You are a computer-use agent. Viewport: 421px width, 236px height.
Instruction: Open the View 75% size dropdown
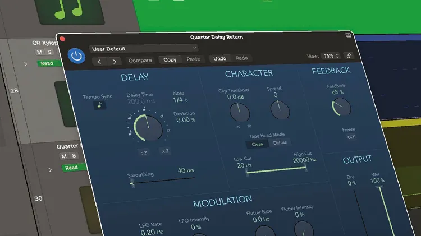pos(331,56)
